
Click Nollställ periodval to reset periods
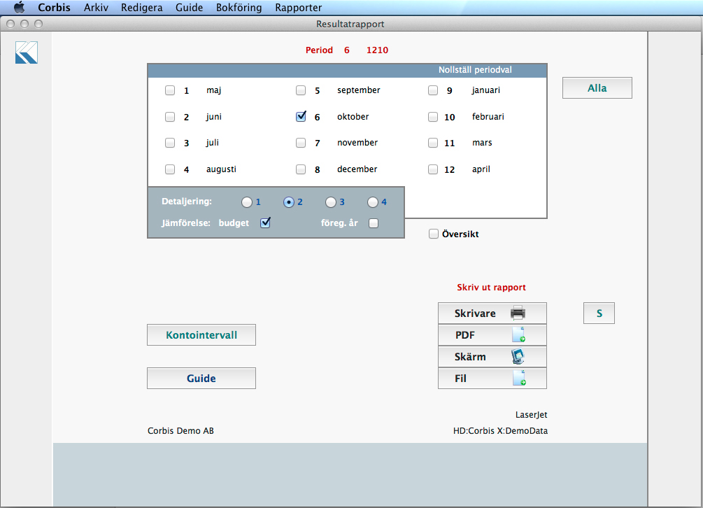475,69
